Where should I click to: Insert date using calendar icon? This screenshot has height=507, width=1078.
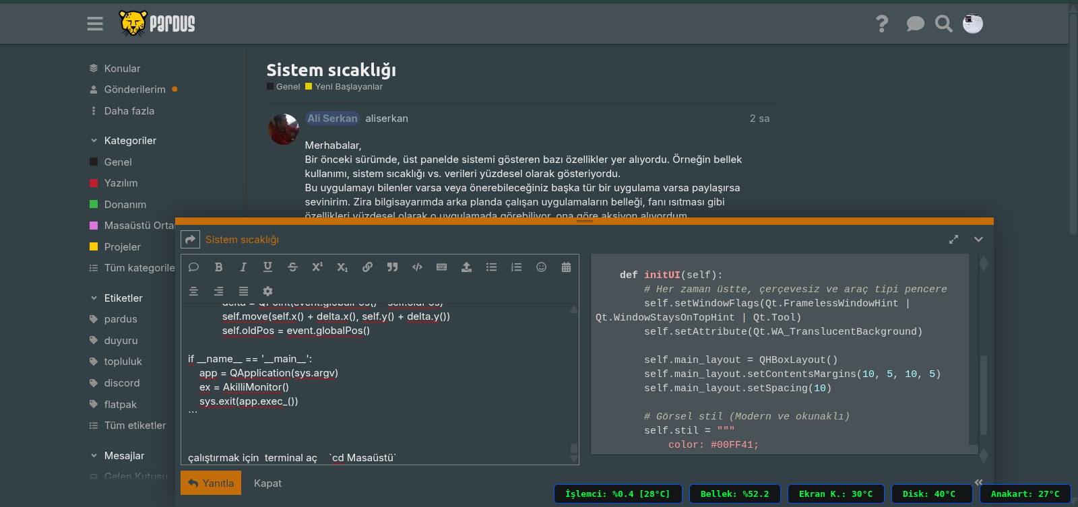click(x=566, y=267)
